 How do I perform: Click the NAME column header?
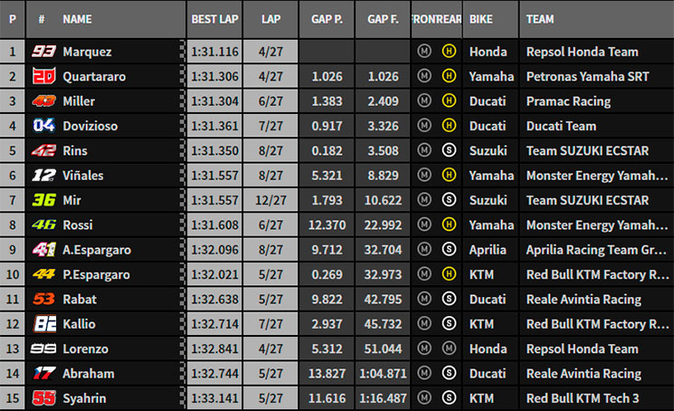(x=78, y=19)
